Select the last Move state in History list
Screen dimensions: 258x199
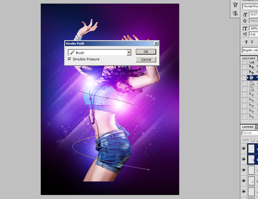[252, 116]
